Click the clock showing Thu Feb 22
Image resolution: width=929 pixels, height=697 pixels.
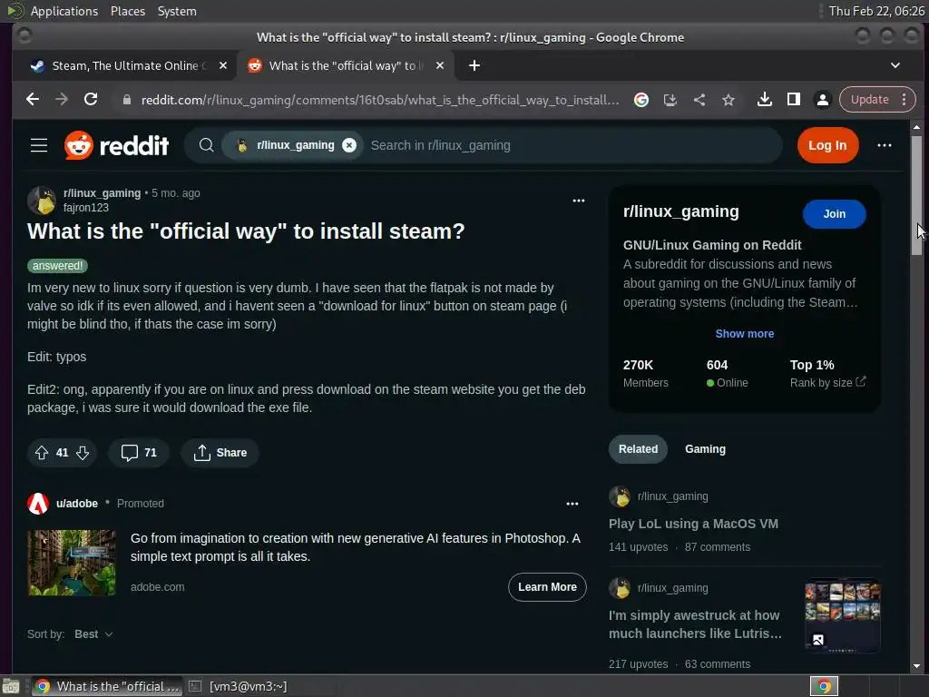click(876, 11)
